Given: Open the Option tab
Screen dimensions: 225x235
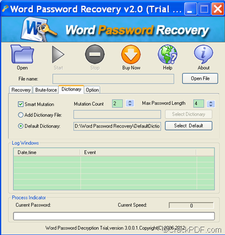Looking at the screenshot, I should pos(92,90).
